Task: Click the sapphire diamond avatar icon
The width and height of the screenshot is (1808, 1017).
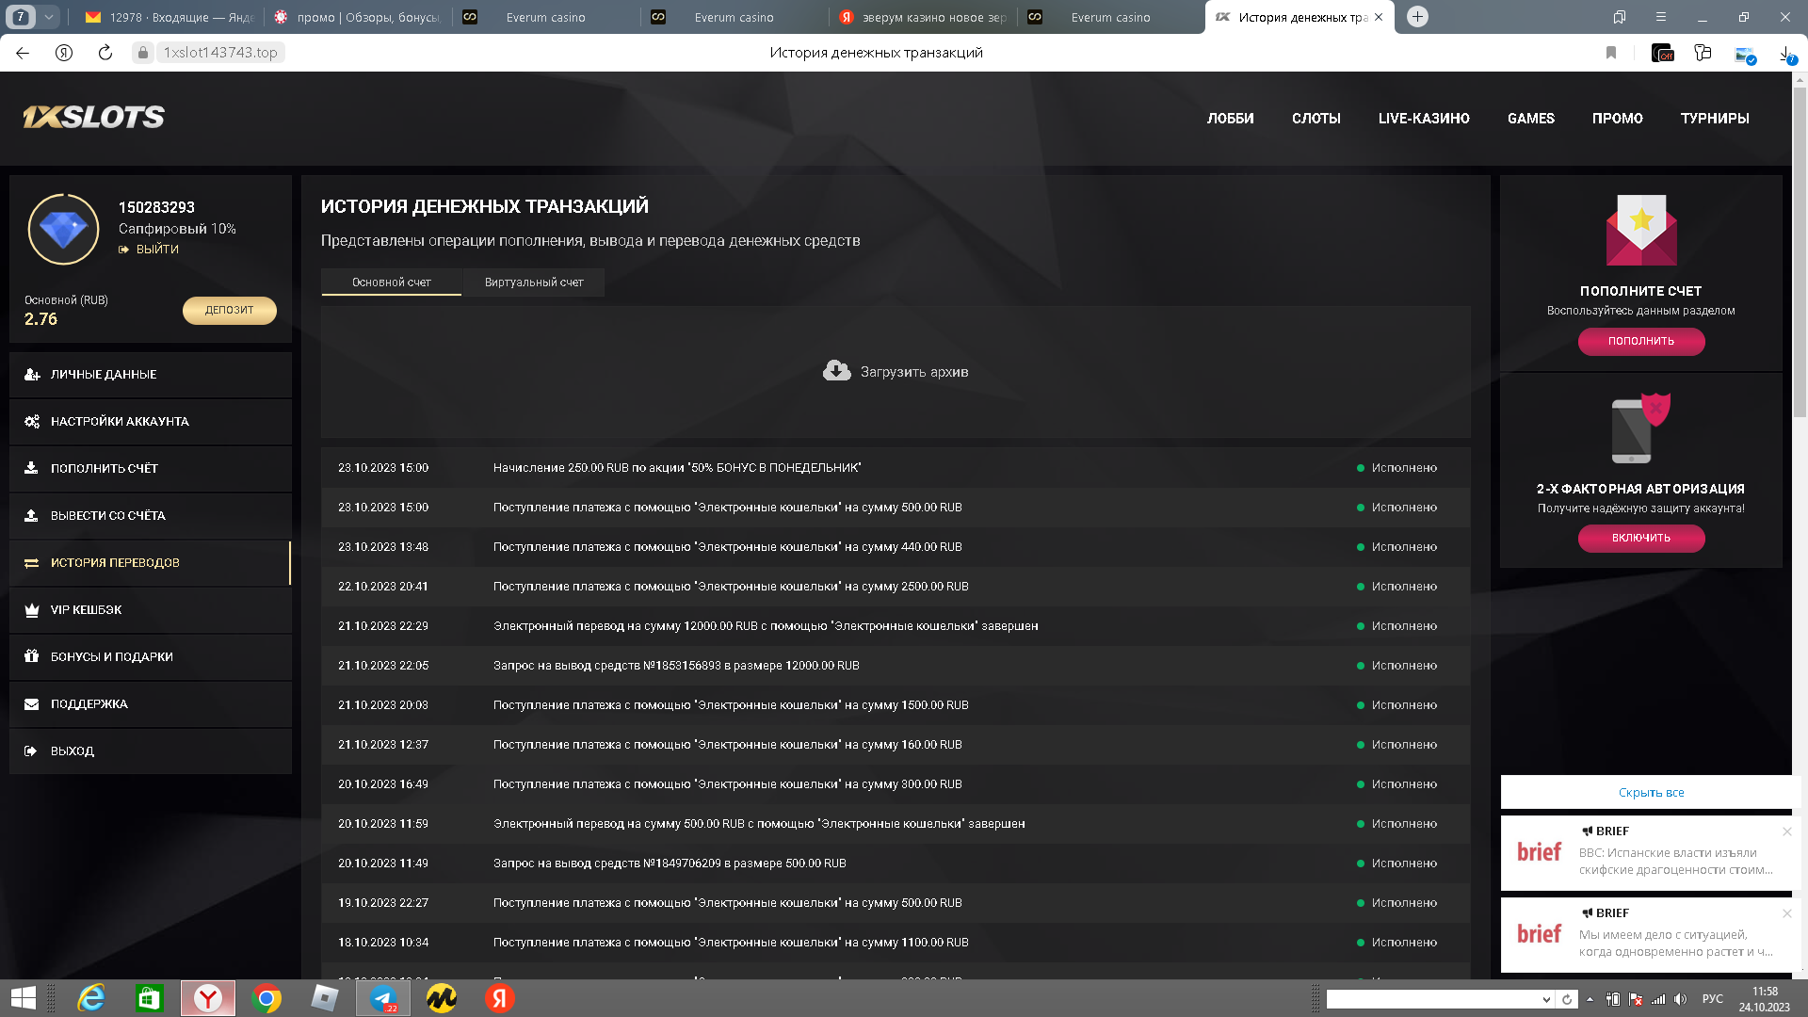Action: click(63, 230)
